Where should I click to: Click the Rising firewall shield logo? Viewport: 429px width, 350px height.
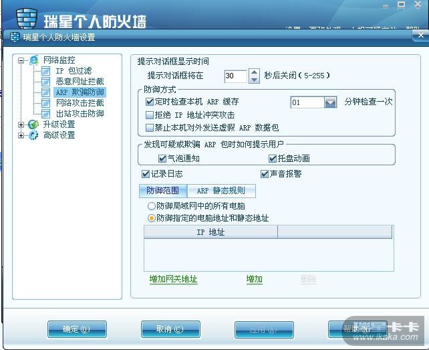[x=27, y=19]
